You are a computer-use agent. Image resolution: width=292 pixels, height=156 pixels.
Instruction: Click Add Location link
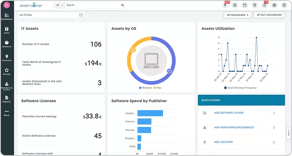(x=223, y=142)
